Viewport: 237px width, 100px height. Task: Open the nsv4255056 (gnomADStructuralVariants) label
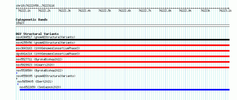[x=46, y=43]
